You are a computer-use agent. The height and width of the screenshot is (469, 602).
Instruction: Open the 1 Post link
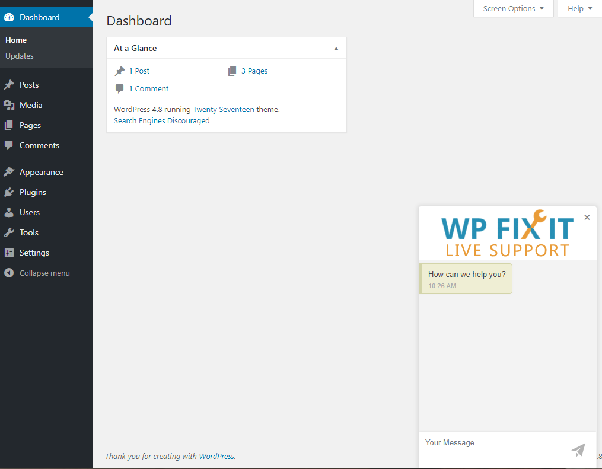pyautogui.click(x=139, y=71)
